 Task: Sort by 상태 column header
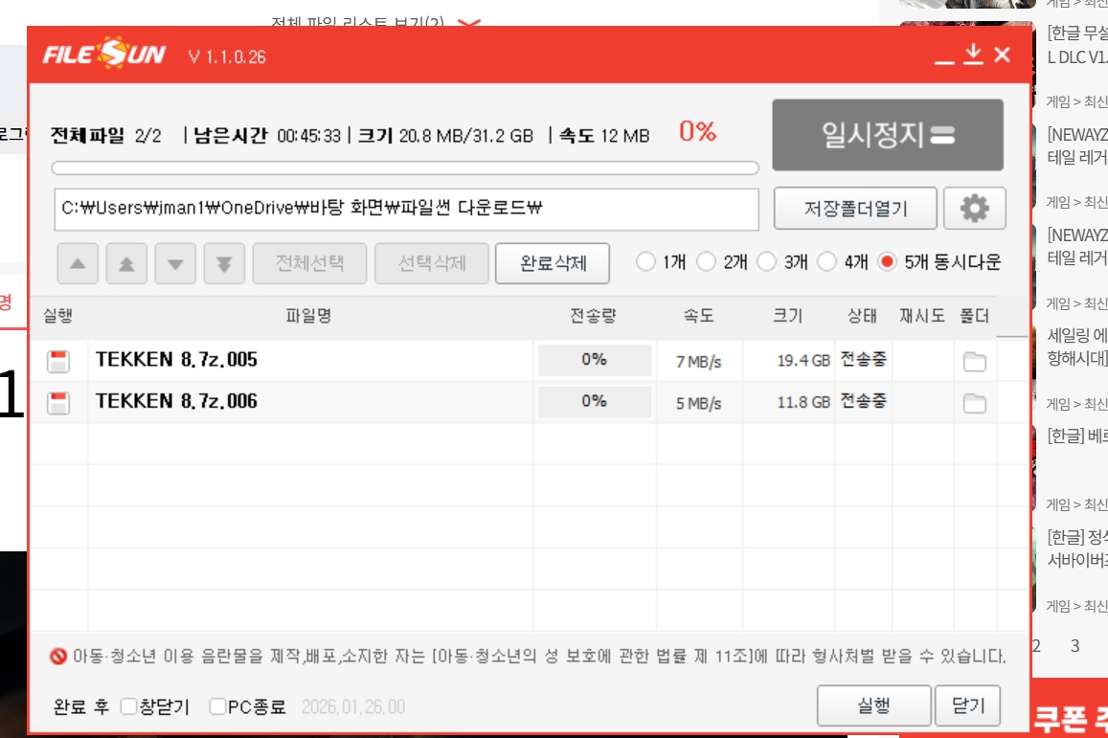(862, 316)
